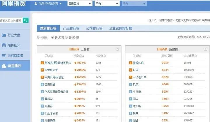The image size is (210, 122).
Task: Select the 最近30天 radio button
Action: [x=66, y=38]
